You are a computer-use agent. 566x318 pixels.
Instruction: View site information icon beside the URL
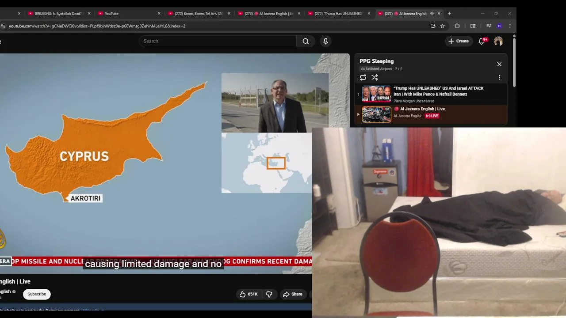[x=3, y=26]
